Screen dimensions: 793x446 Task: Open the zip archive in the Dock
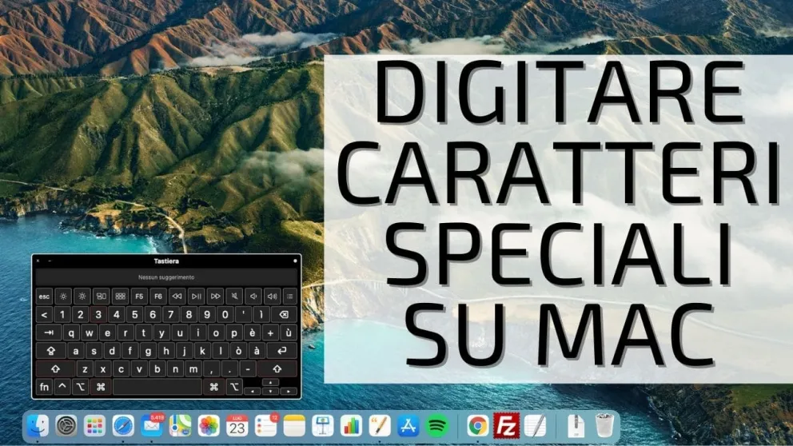(576, 426)
